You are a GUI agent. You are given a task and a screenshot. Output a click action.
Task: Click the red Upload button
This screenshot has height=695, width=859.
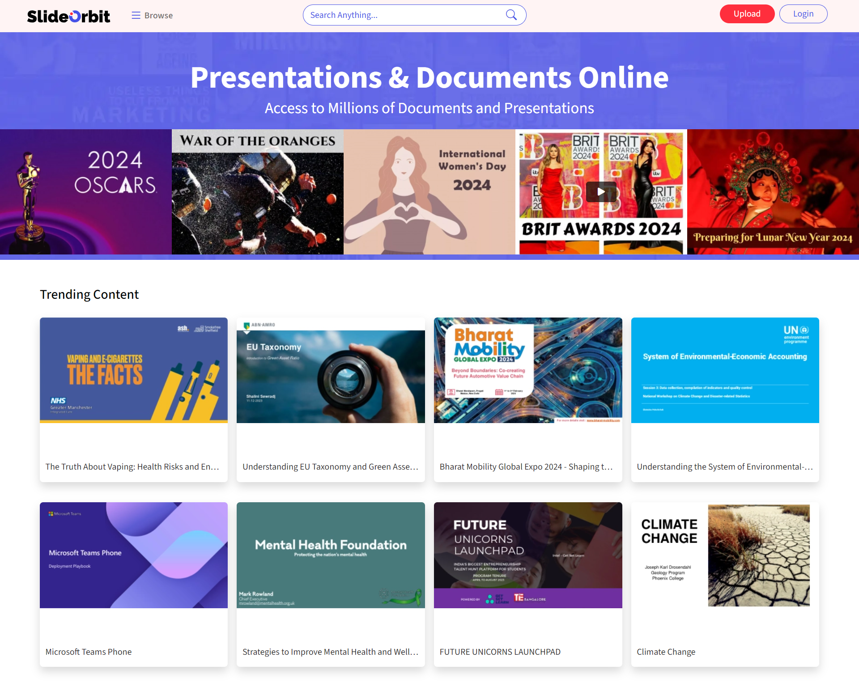click(x=747, y=14)
